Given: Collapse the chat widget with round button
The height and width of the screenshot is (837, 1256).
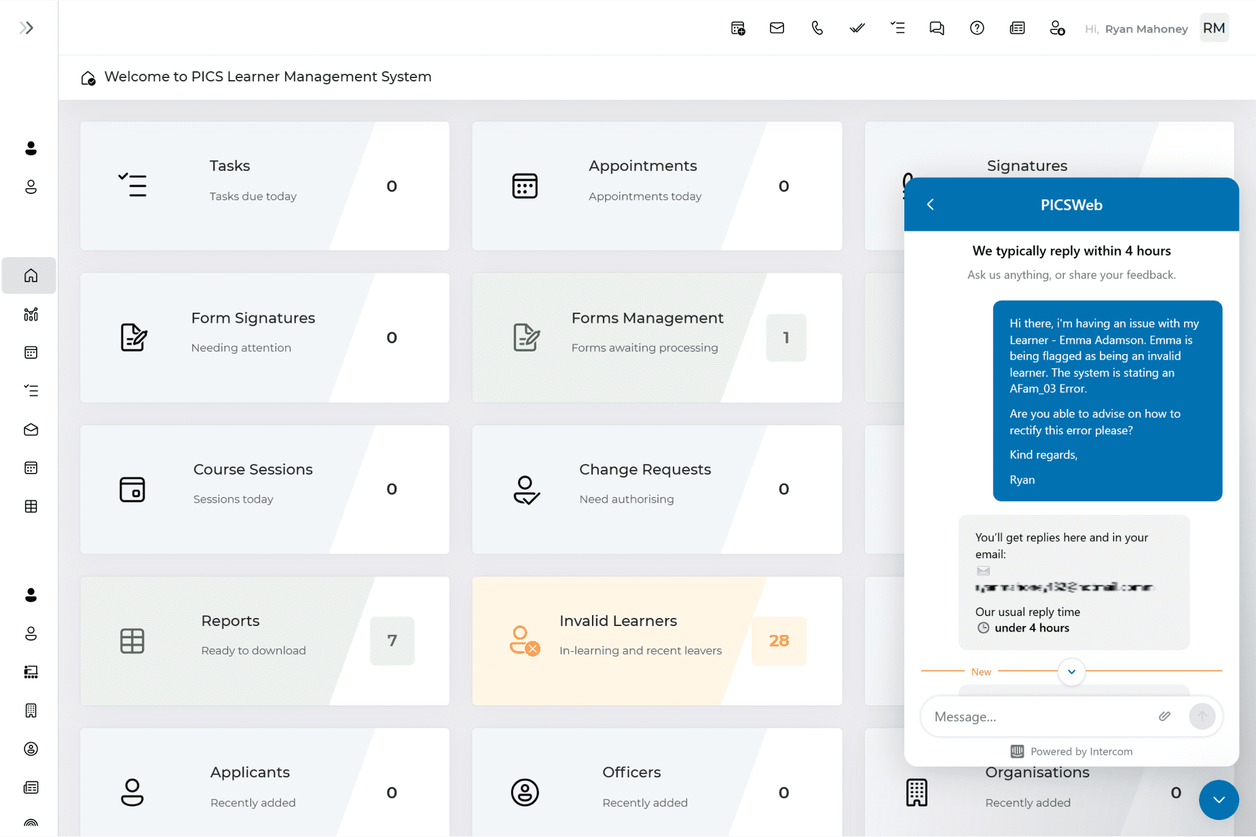Looking at the screenshot, I should [x=1218, y=800].
